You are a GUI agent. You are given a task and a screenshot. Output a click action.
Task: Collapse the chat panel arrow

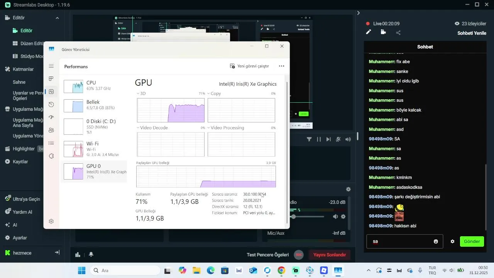coord(359,13)
